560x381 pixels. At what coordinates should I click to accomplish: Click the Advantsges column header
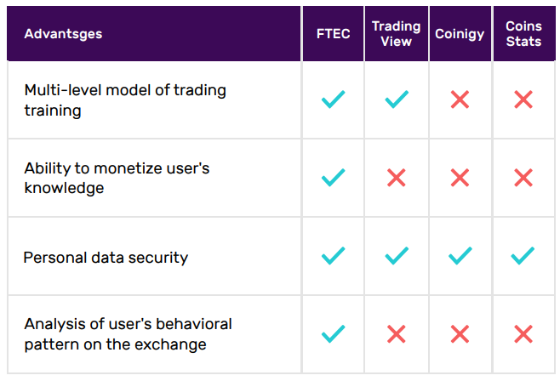(x=63, y=34)
